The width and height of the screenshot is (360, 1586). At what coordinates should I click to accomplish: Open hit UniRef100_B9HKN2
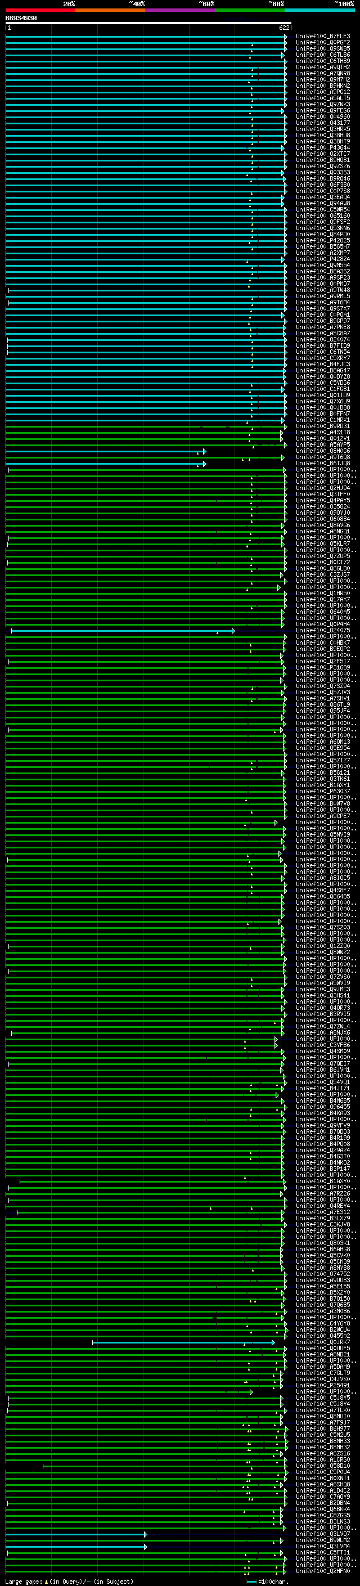click(x=322, y=86)
